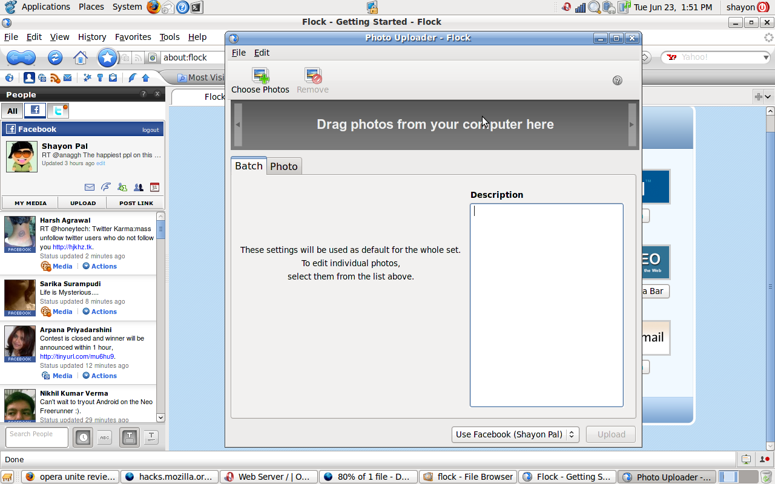Toggle sort by recent clock button
The image size is (775, 484).
pyautogui.click(x=83, y=437)
